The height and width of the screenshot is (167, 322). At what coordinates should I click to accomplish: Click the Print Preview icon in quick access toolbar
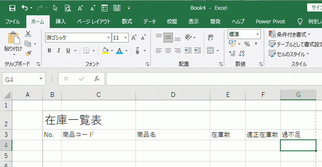[x=68, y=8]
